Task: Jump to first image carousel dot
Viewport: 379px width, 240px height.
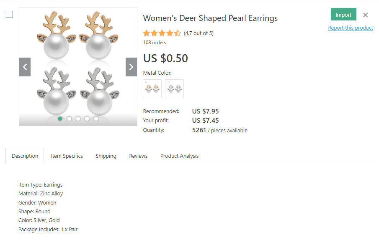Action: click(x=60, y=119)
